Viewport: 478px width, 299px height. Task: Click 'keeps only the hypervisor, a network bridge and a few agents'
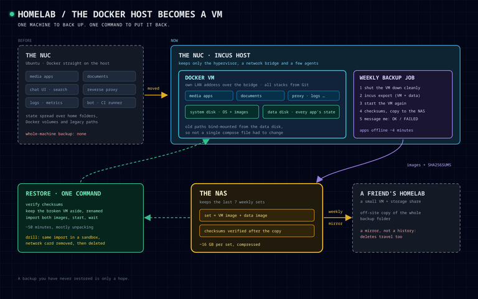click(x=248, y=63)
